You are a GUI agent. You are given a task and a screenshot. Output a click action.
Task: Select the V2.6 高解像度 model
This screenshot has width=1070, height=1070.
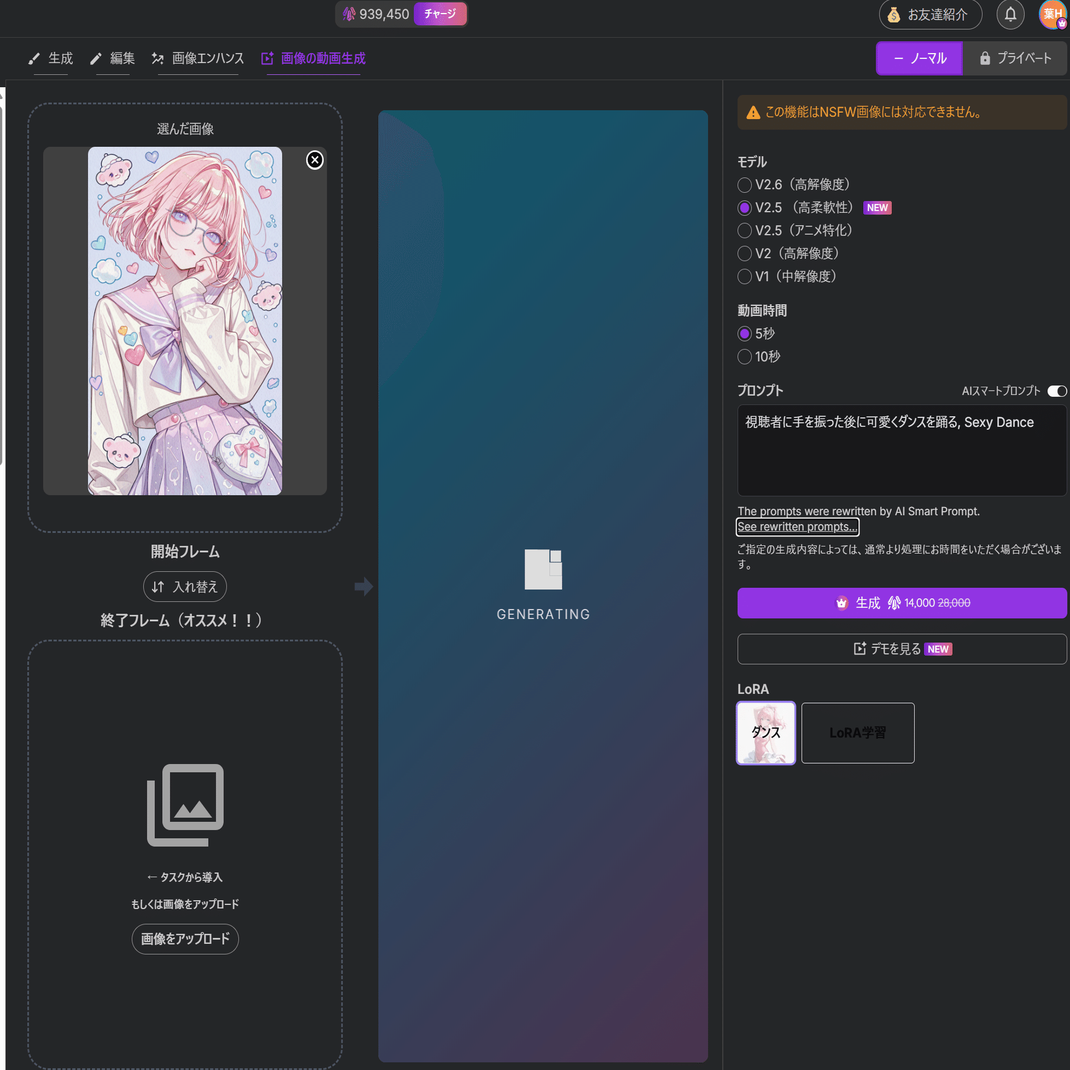click(744, 185)
